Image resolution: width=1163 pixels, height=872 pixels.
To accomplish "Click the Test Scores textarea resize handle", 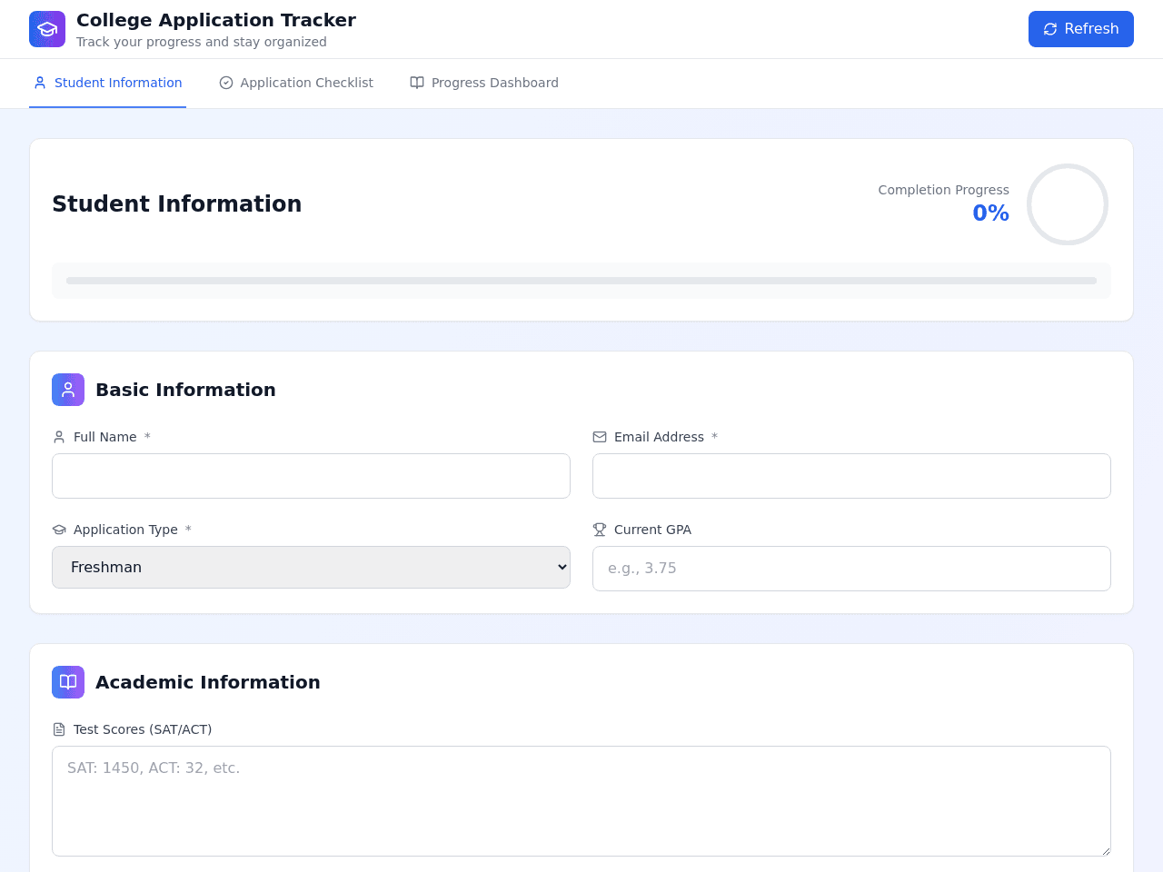I will pos(1105,850).
